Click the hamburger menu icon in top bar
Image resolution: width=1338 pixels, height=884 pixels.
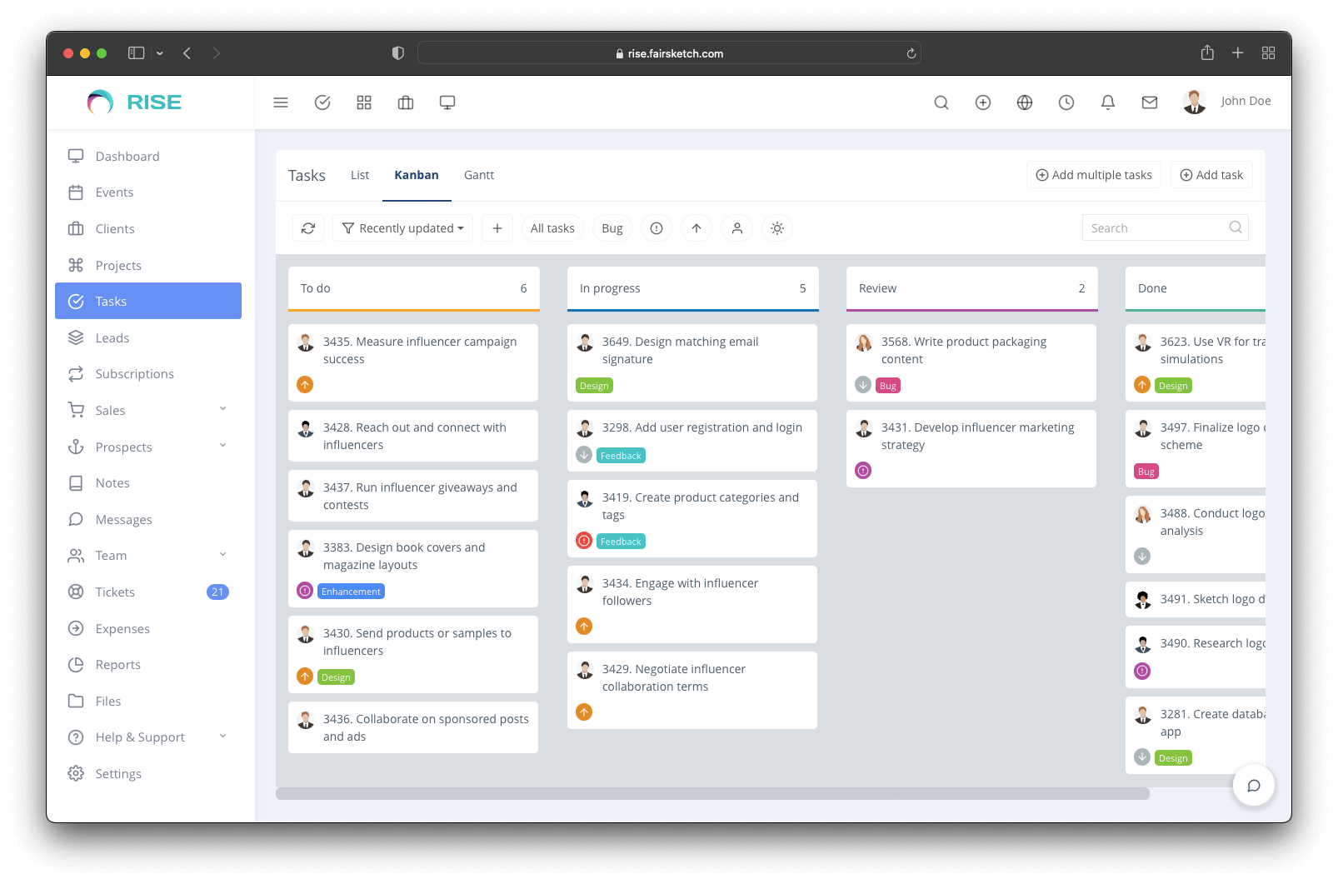click(281, 102)
